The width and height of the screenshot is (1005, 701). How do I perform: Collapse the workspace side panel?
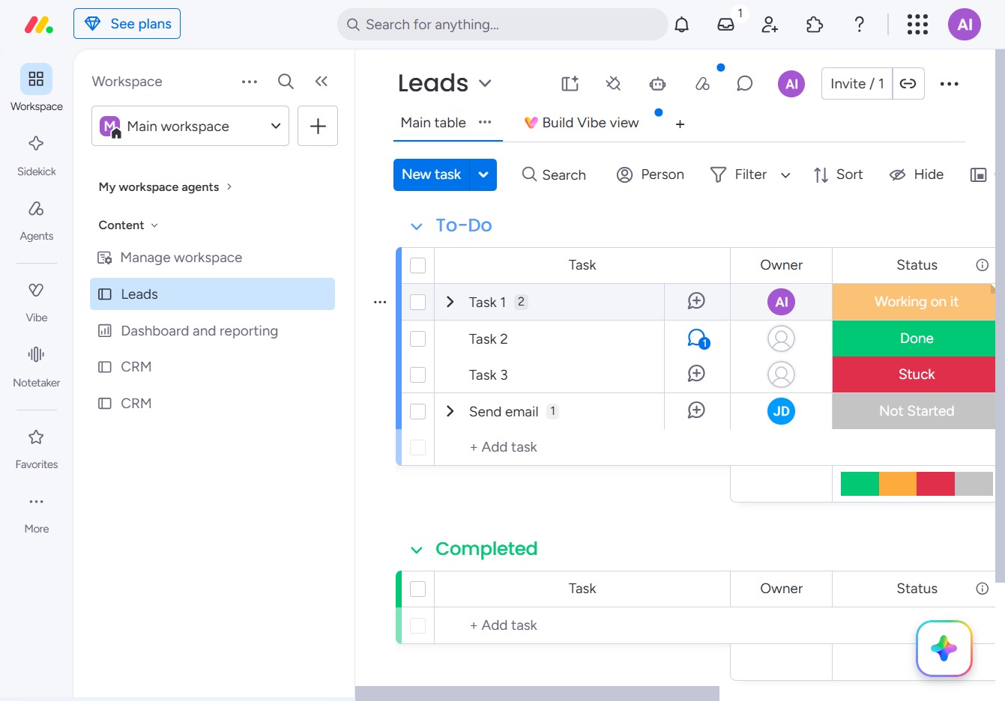coord(322,82)
